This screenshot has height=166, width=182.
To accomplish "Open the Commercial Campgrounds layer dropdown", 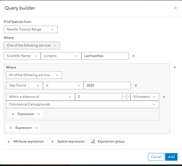I will [x=82, y=104].
